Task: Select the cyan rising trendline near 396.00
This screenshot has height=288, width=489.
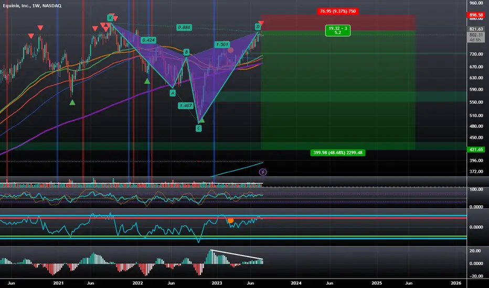Action: click(238, 169)
